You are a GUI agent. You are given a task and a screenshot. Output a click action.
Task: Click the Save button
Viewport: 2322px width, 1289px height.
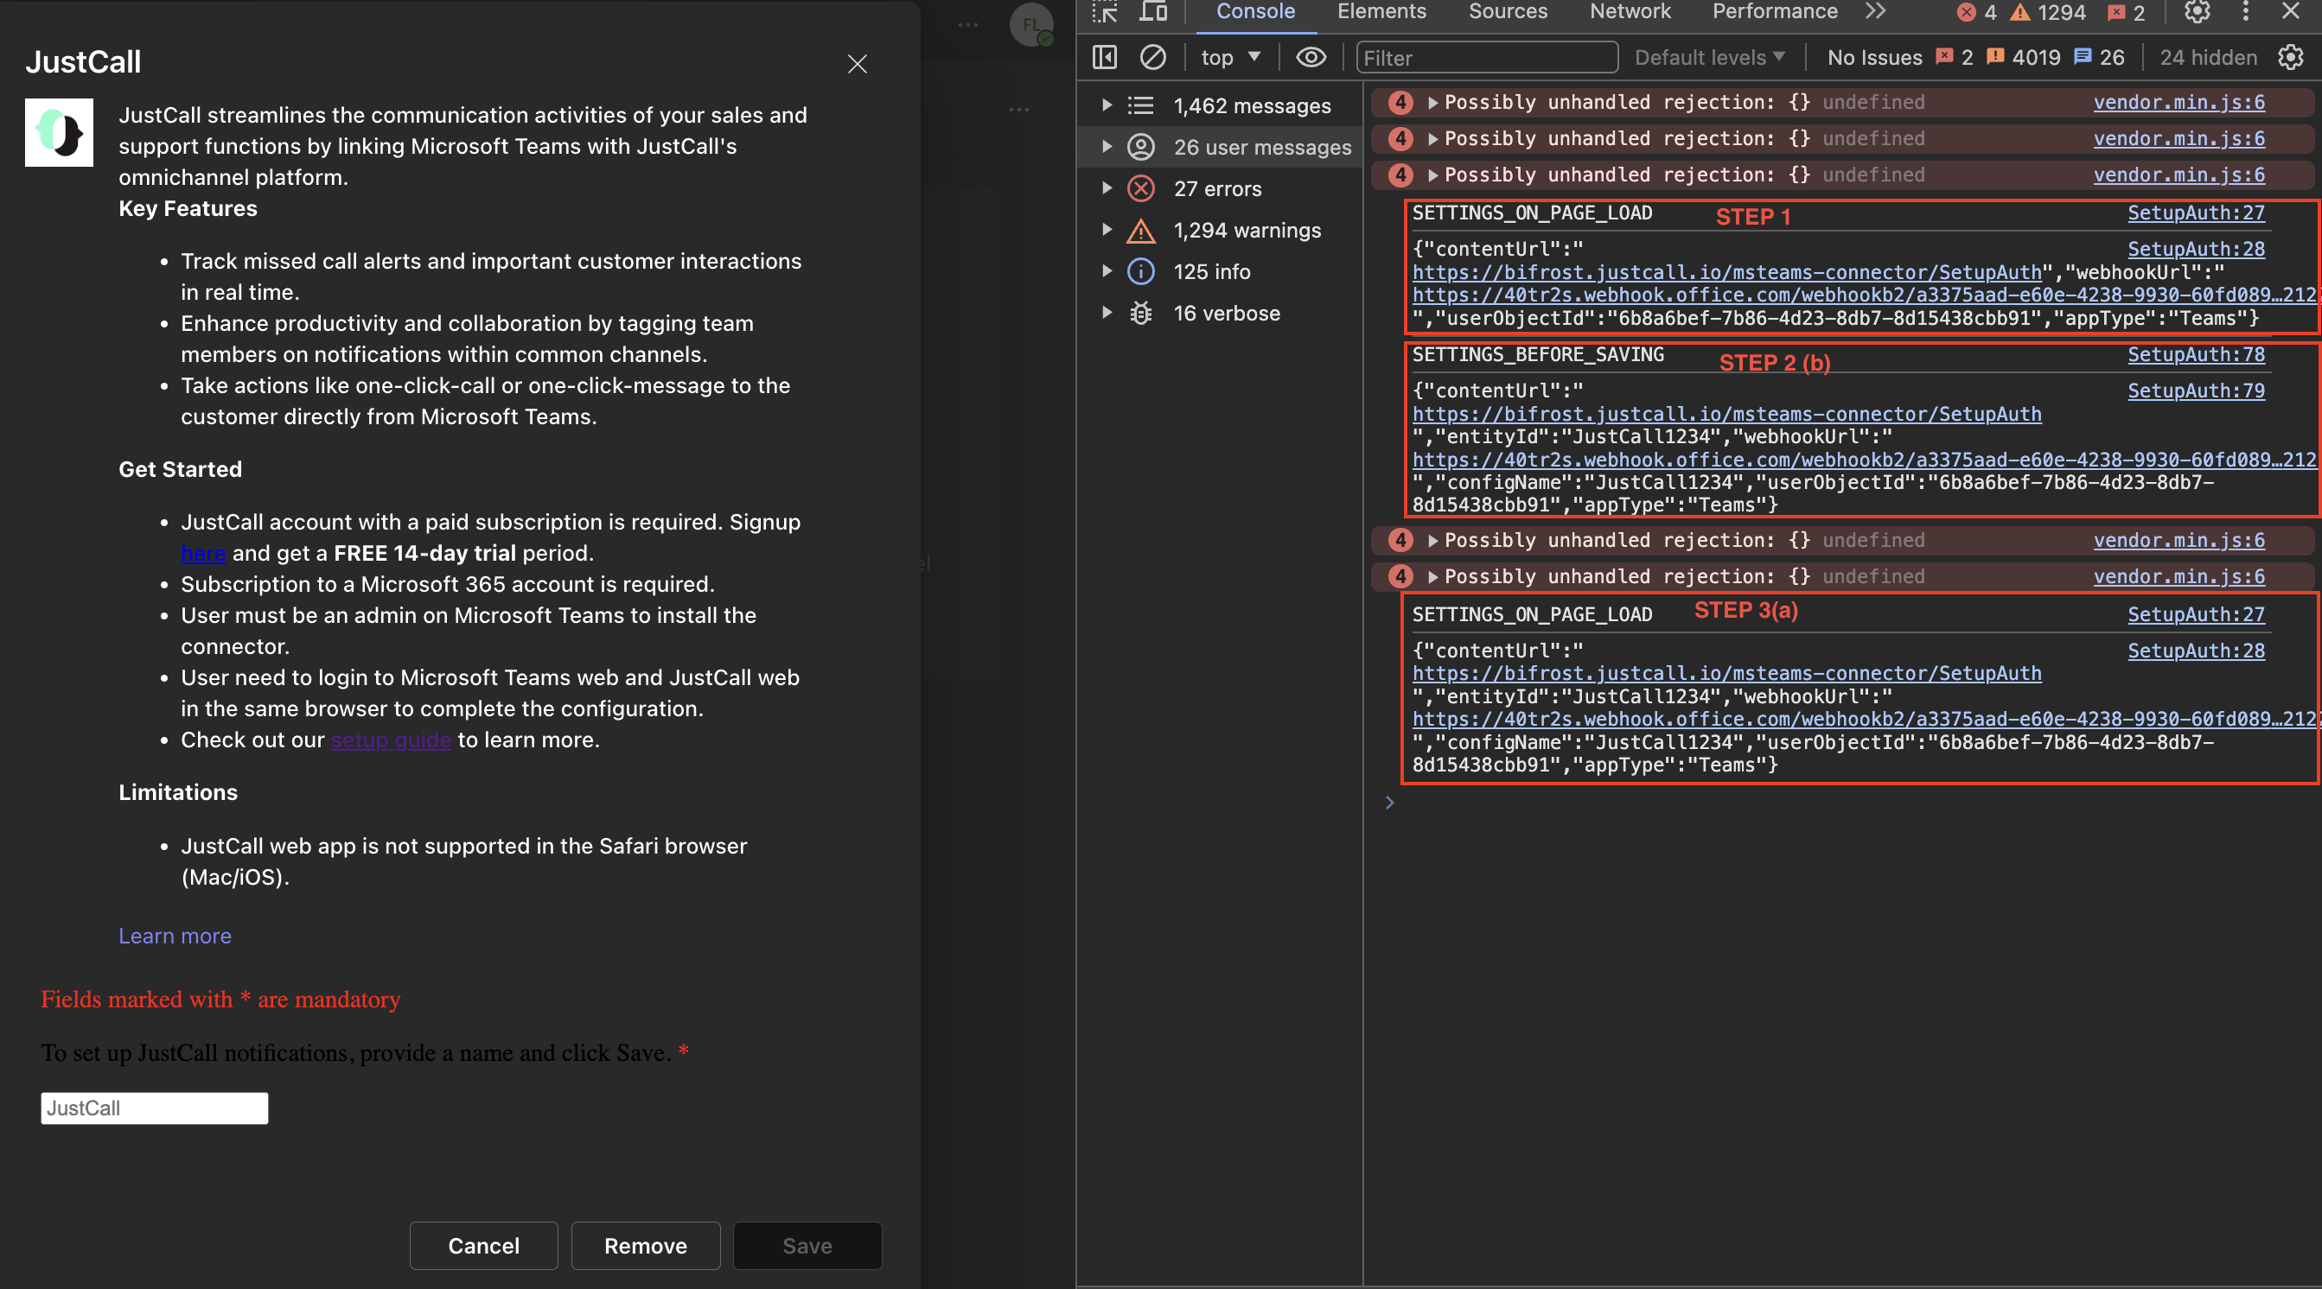(x=807, y=1246)
